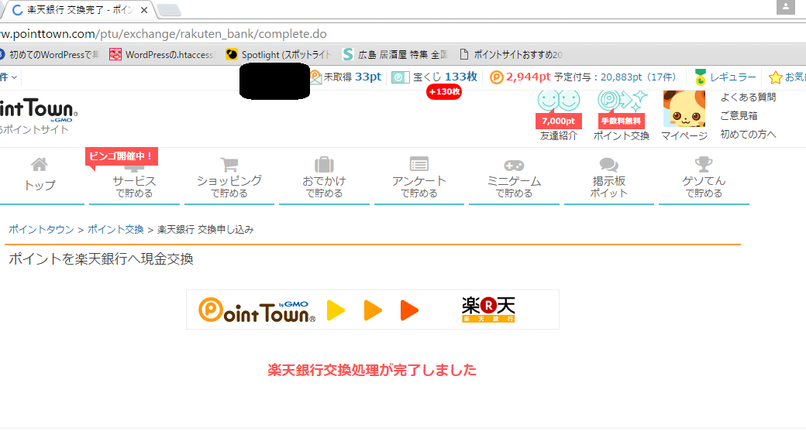The width and height of the screenshot is (806, 431).
Task: Open Spotlight bookmark in bookmarks bar
Action: point(278,55)
